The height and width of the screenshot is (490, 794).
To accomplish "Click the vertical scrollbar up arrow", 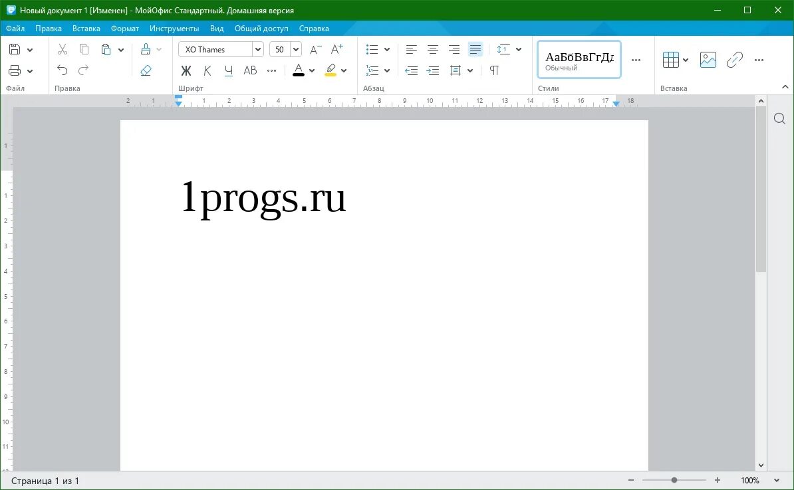I will pos(761,101).
